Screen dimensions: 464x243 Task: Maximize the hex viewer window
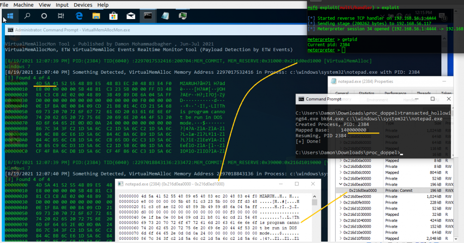(297, 184)
